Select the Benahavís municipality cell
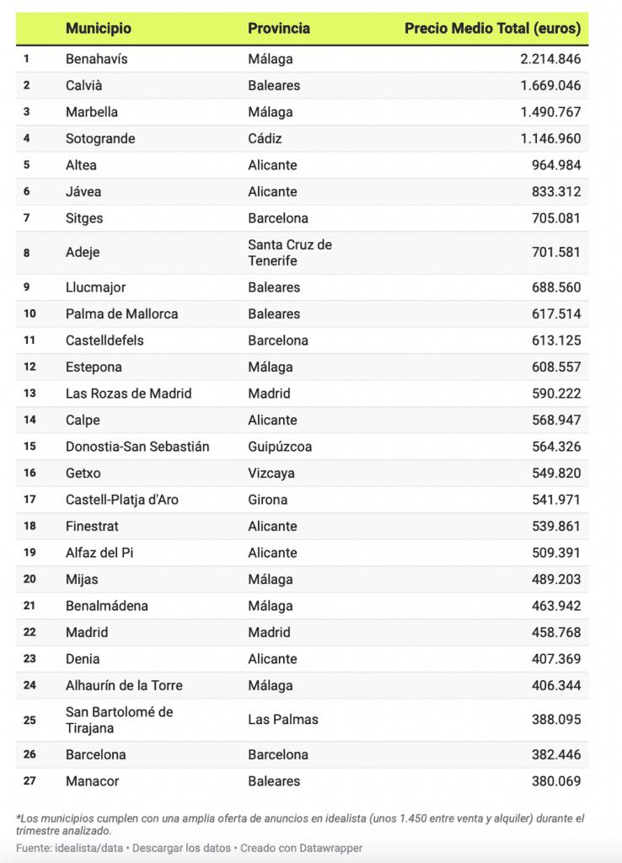The height and width of the screenshot is (863, 622). coord(97,59)
